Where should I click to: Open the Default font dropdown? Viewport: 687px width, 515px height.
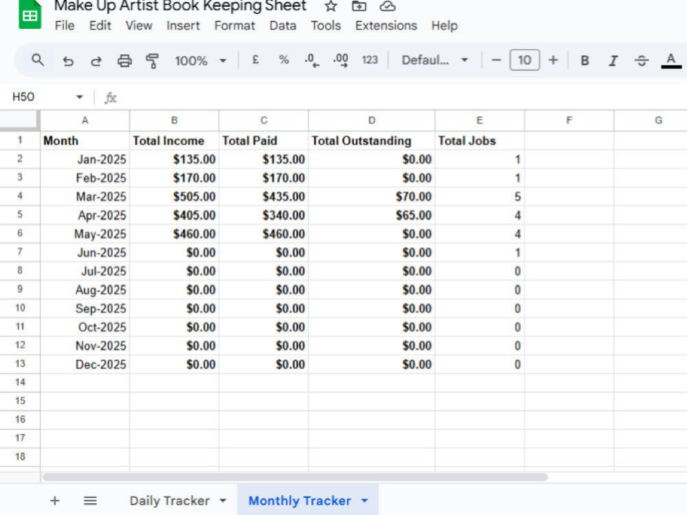click(435, 60)
